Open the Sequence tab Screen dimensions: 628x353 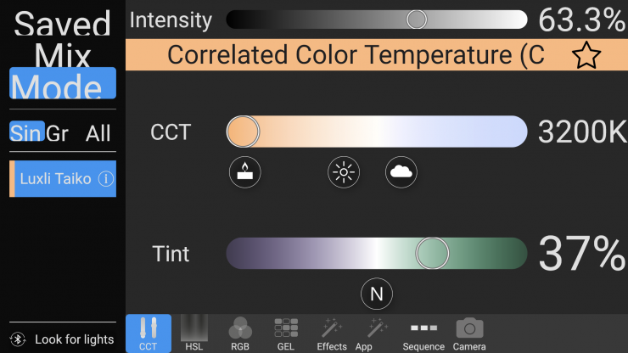pos(423,333)
